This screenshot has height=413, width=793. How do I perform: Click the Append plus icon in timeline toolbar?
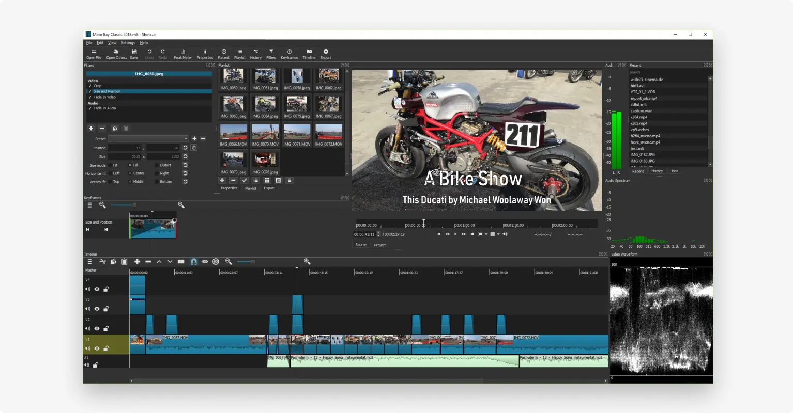pos(137,262)
